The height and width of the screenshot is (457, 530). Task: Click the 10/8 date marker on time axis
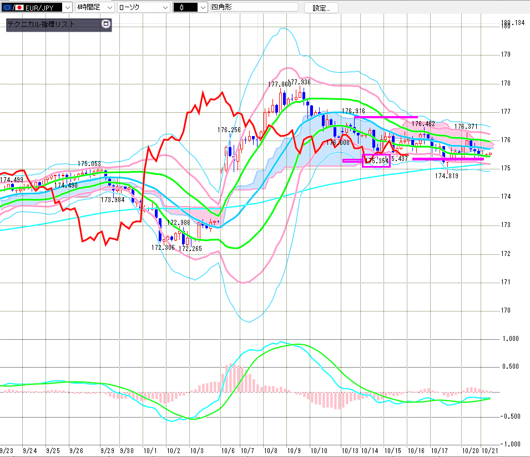pos(270,451)
